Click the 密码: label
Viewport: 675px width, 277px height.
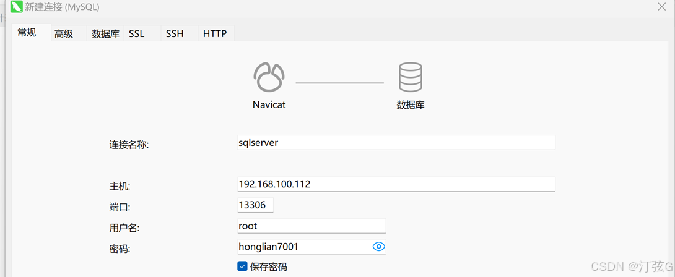(120, 249)
